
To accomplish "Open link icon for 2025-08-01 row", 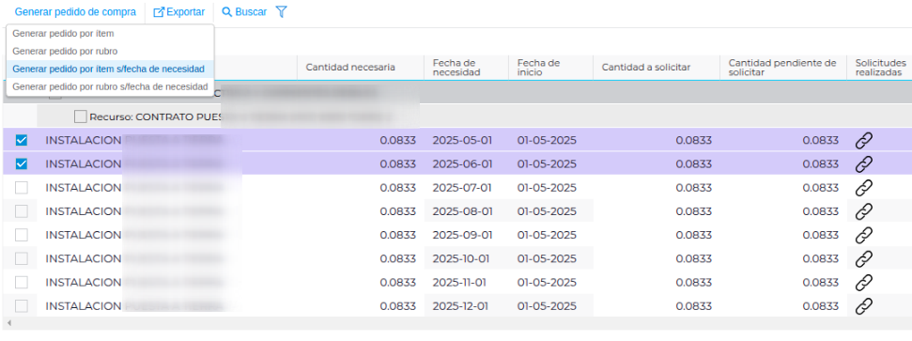I will (x=864, y=211).
